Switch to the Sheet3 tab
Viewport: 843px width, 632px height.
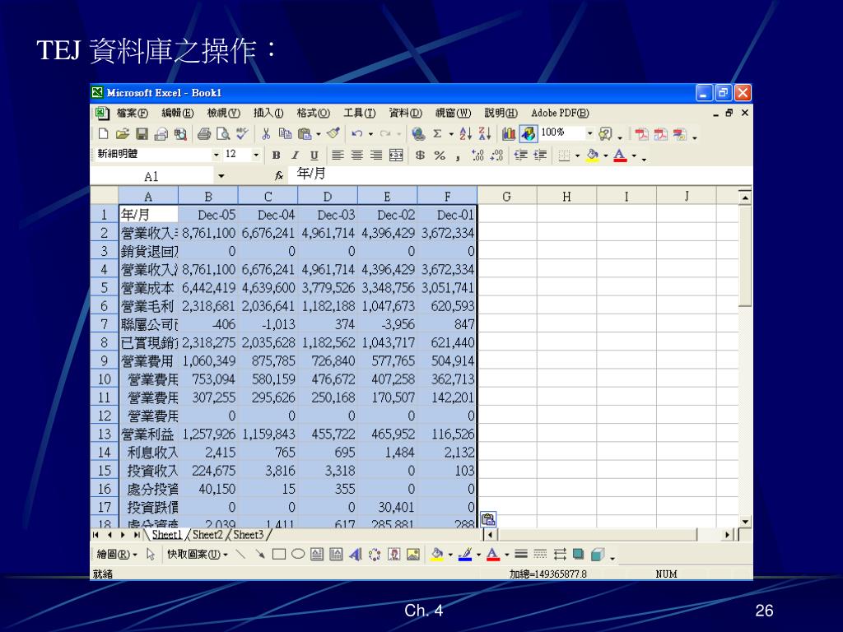[x=249, y=535]
